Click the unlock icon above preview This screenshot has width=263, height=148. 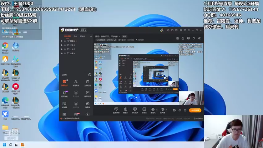click(183, 38)
